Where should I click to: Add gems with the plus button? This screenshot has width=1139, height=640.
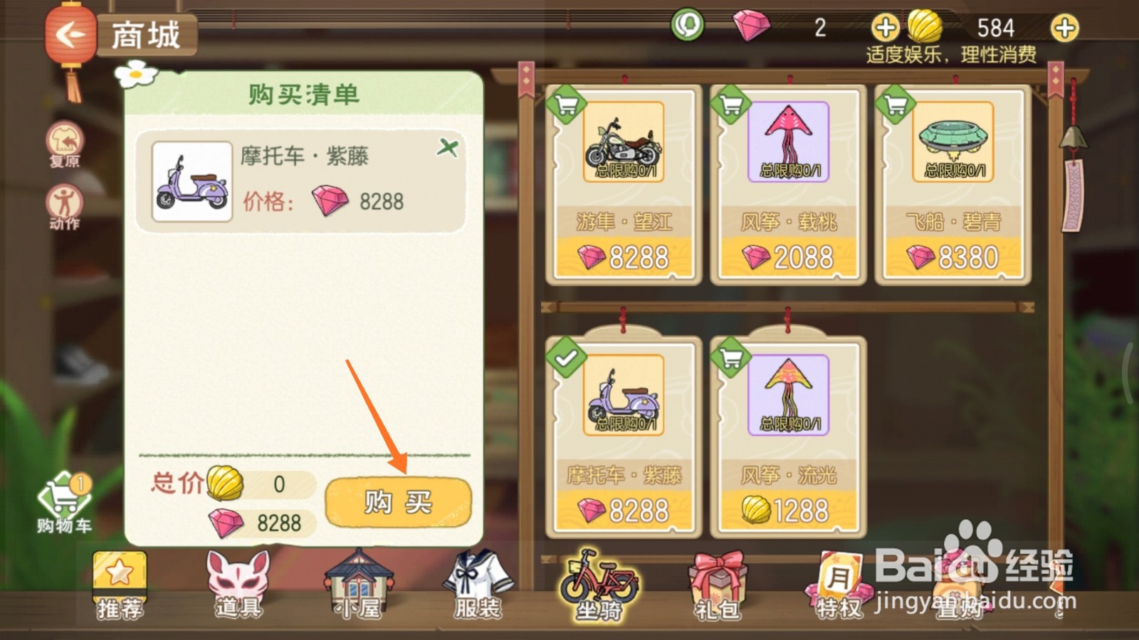885,28
